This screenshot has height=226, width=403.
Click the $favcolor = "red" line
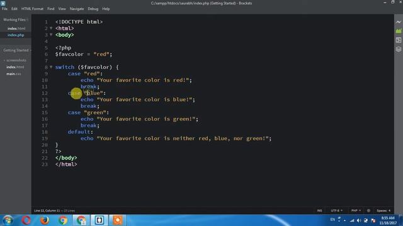tap(84, 54)
